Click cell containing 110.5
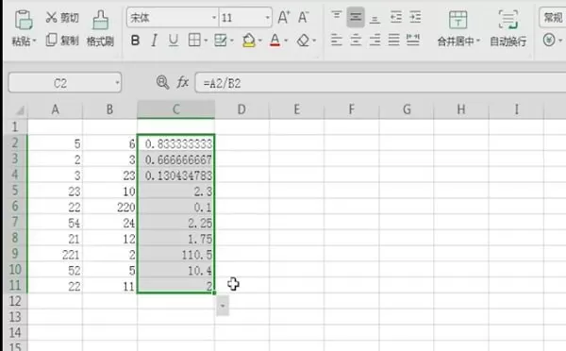 pos(176,255)
